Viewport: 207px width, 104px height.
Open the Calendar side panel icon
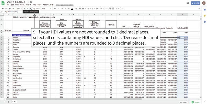[205, 10]
